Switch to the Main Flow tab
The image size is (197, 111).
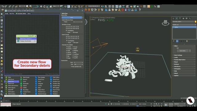(x=12, y=14)
